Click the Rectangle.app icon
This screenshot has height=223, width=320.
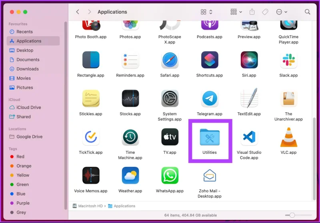[x=91, y=60]
